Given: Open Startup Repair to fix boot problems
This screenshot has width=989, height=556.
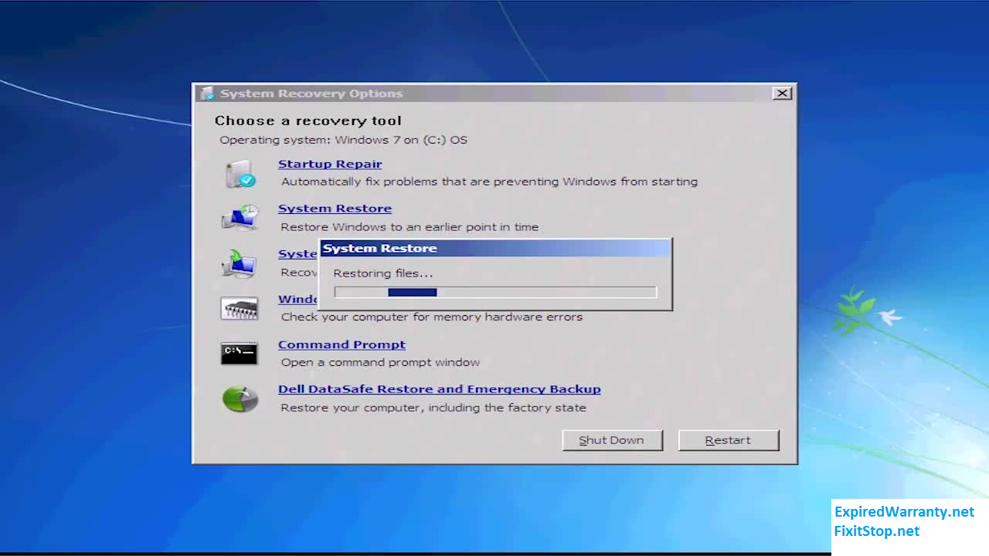Looking at the screenshot, I should pyautogui.click(x=330, y=164).
